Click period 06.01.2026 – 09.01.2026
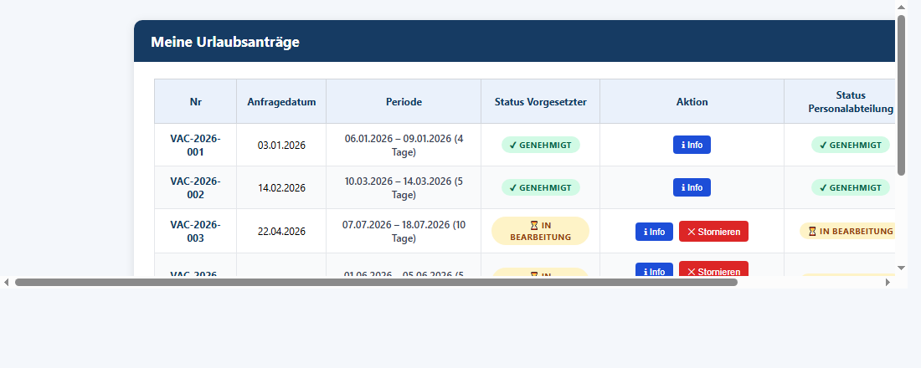This screenshot has height=368, width=921. 404,146
